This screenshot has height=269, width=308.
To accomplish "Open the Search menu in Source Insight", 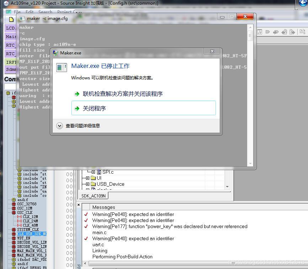I will [45, 12].
